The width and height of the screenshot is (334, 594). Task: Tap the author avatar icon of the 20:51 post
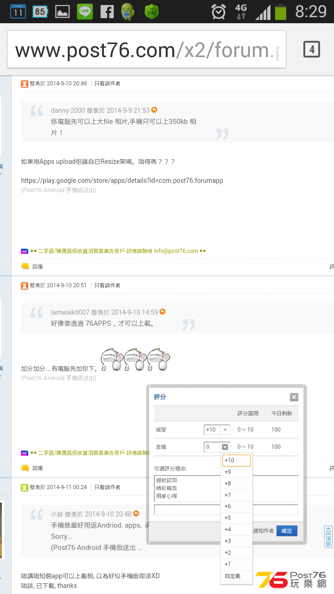(25, 285)
